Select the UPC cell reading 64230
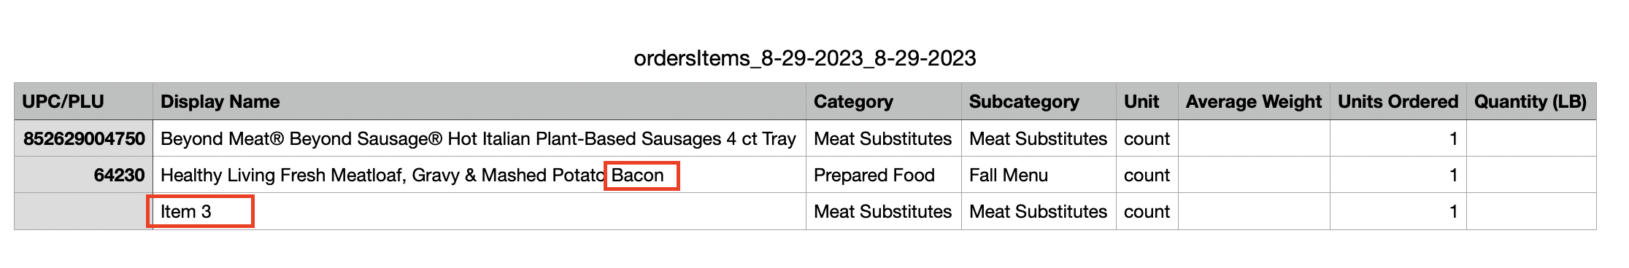The width and height of the screenshot is (1629, 268). pyautogui.click(x=83, y=175)
